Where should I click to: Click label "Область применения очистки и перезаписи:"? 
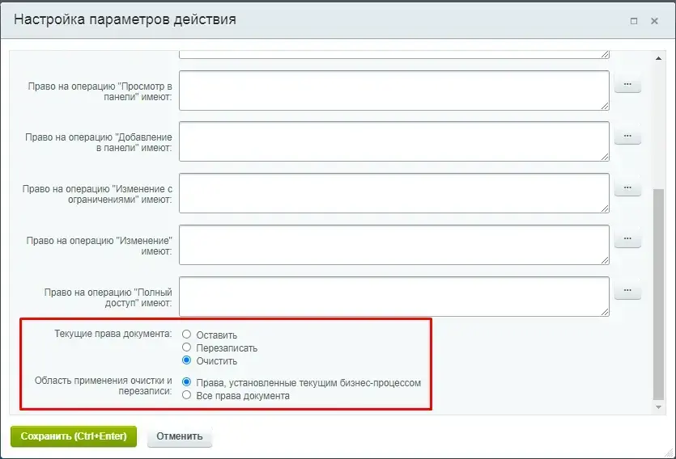(103, 386)
